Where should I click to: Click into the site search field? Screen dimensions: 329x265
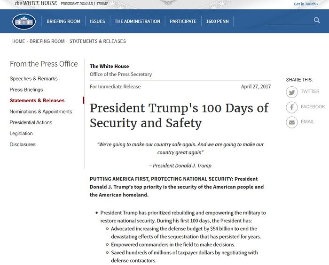[290, 21]
